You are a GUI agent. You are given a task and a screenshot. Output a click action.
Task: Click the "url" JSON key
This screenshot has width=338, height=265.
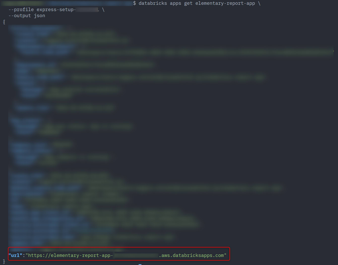click(x=15, y=255)
